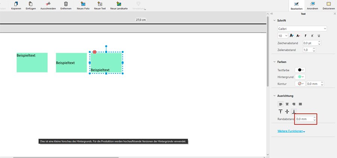Align text to bottom vertically
Viewport: 337px width, 158px height.
(294, 112)
